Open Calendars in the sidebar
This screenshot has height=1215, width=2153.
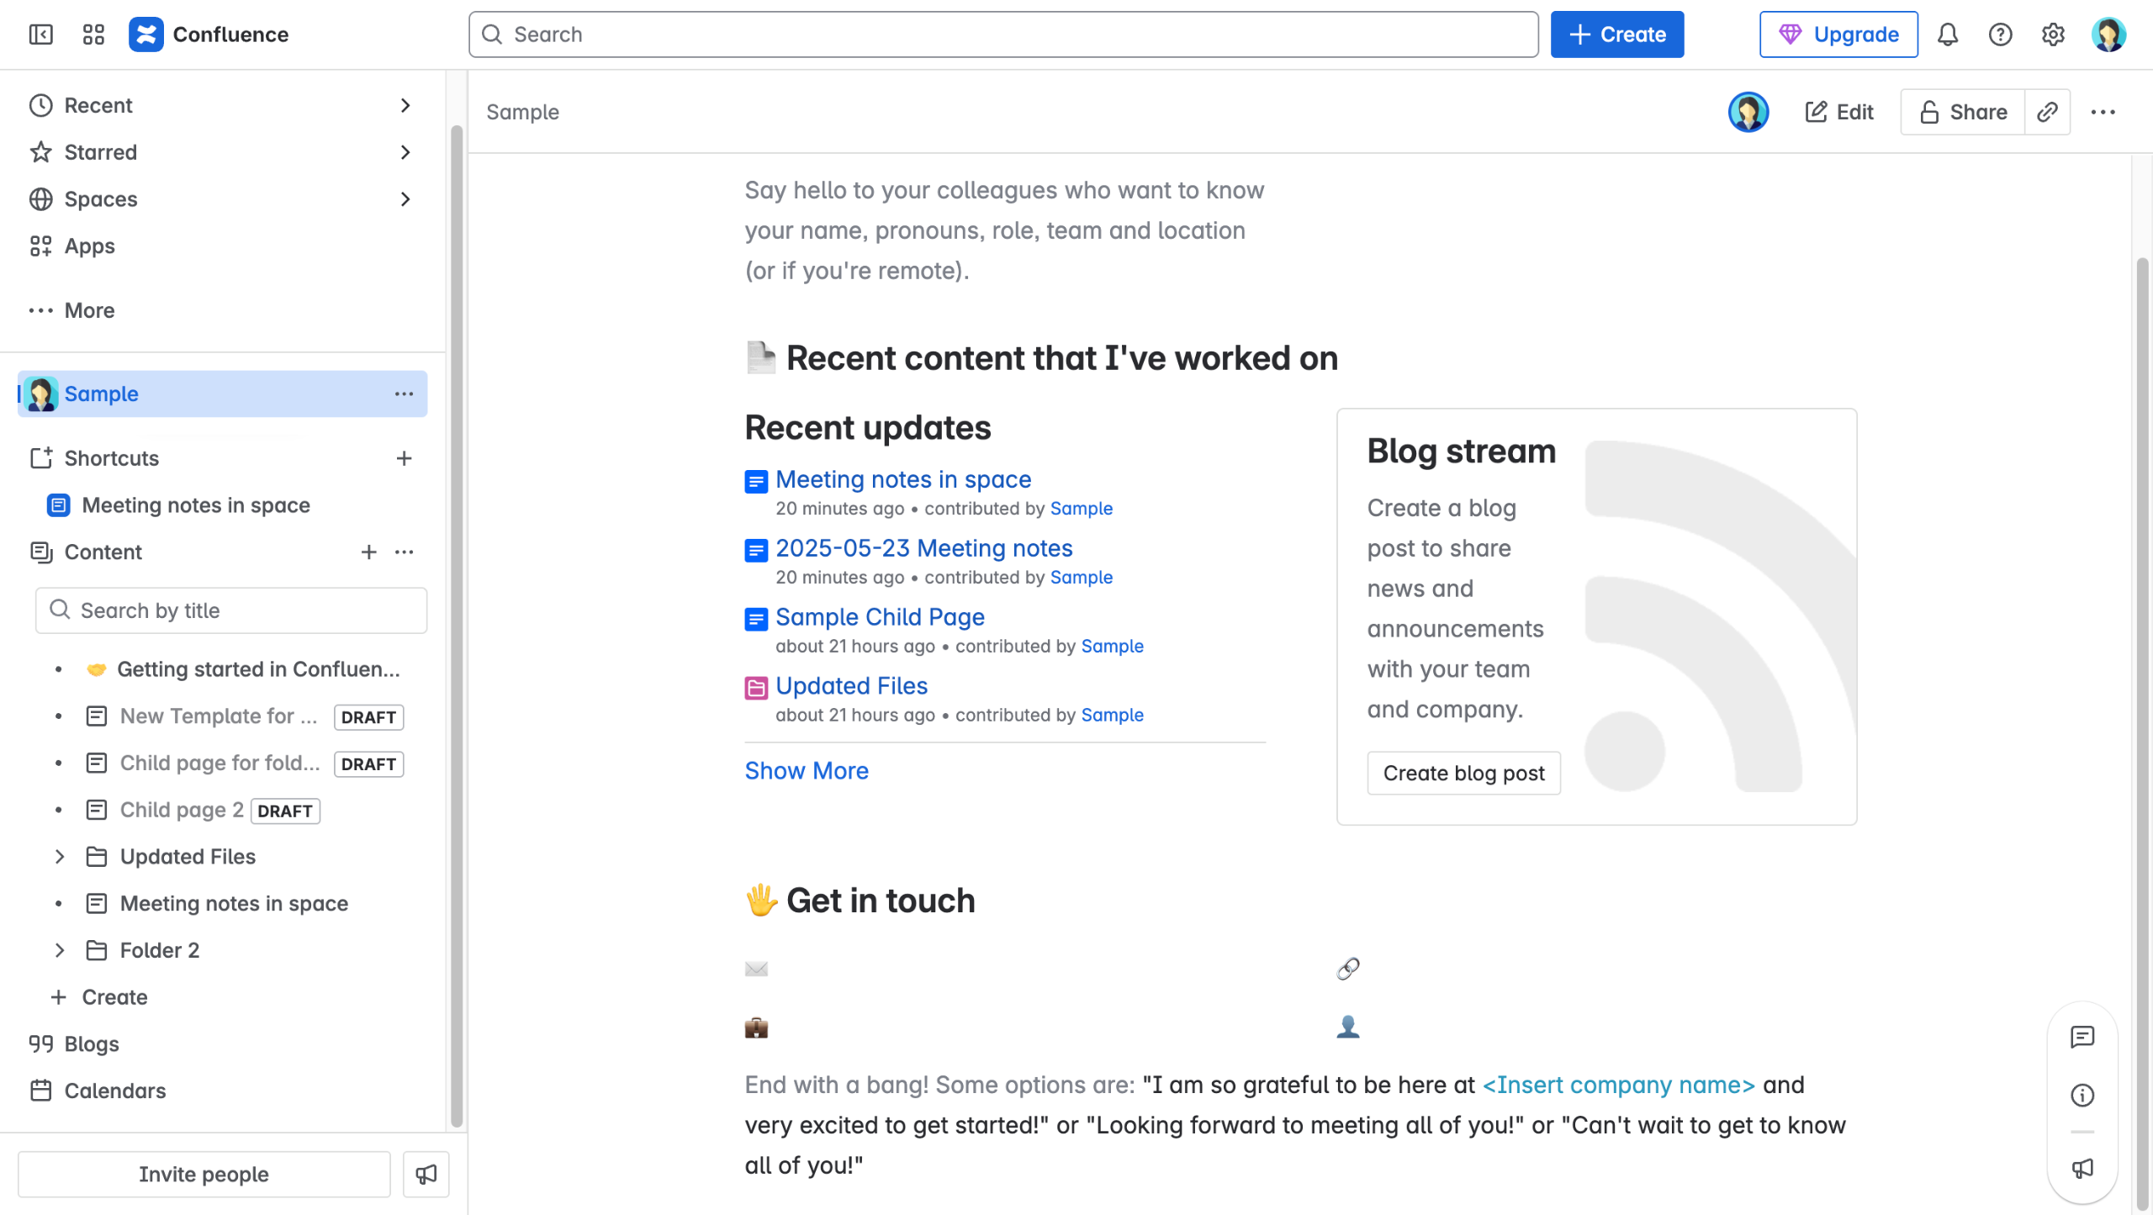114,1091
